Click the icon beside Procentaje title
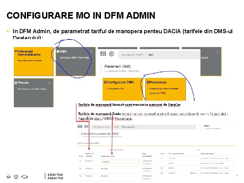244x183 pixels. point(148,82)
